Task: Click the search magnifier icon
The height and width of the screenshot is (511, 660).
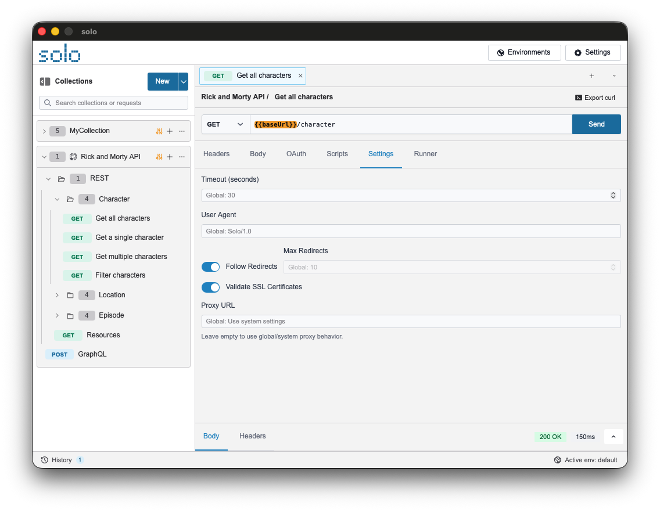Action: point(48,103)
